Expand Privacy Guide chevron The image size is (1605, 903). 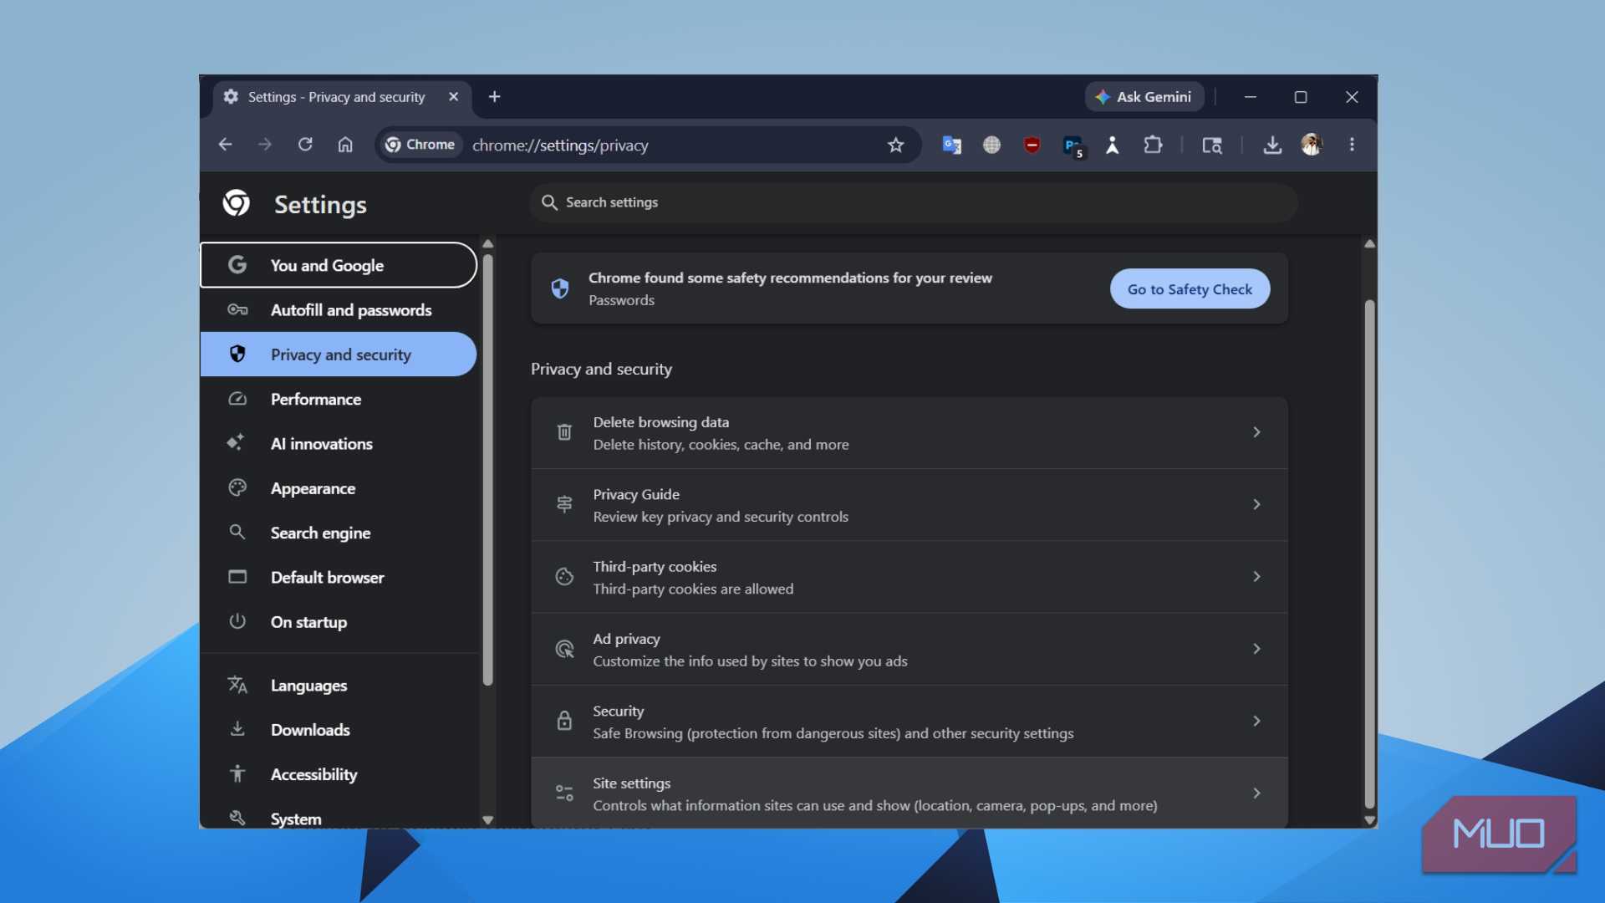(x=1256, y=504)
